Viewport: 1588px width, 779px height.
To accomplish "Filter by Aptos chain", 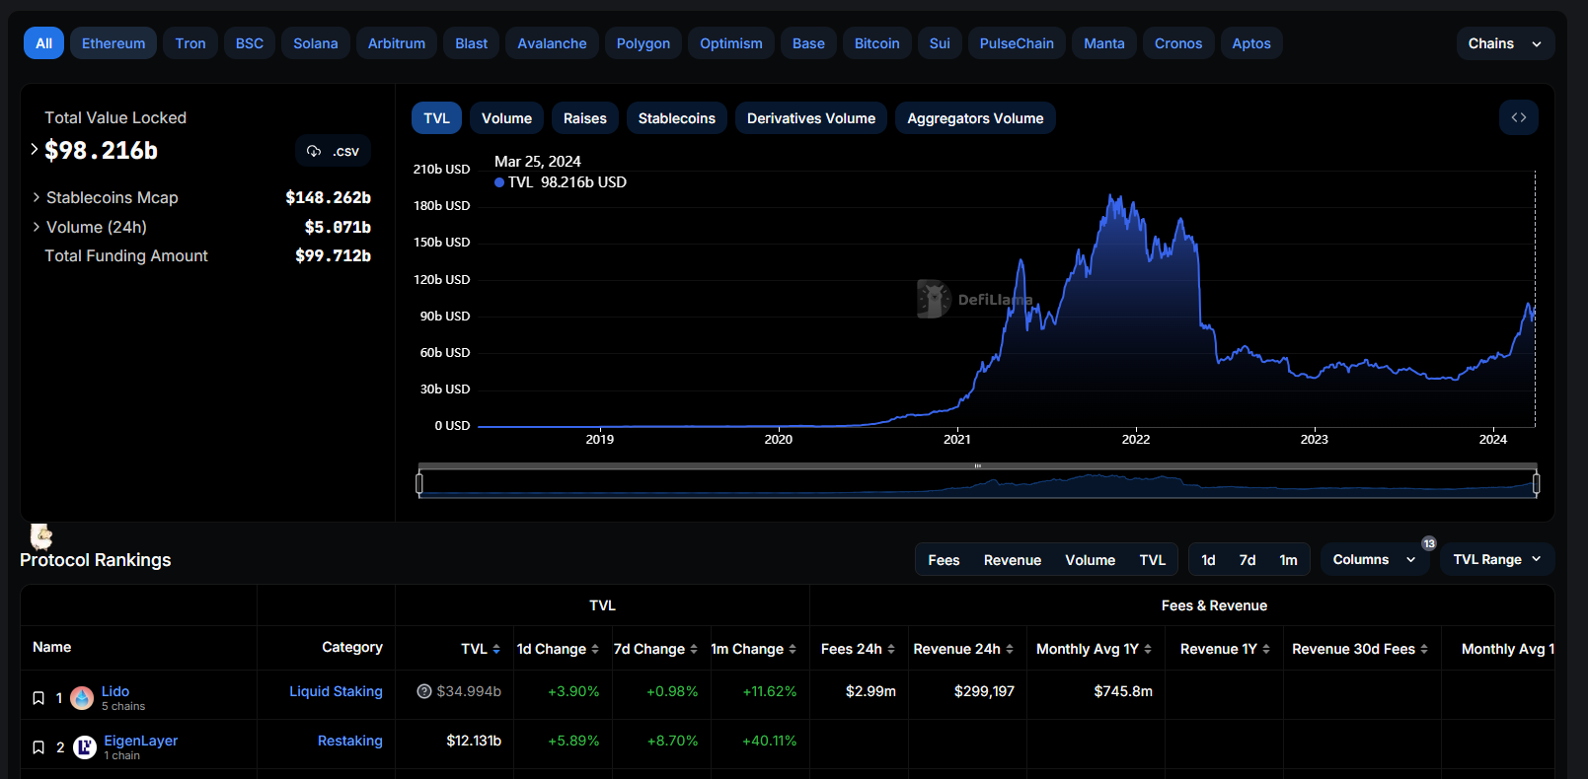I will (1251, 43).
